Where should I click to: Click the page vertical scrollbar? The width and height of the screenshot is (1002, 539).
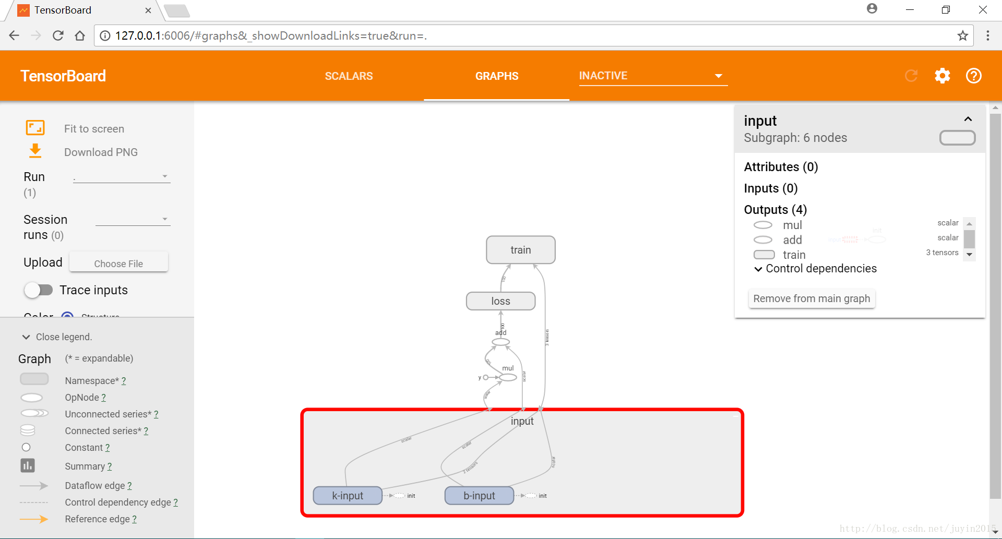point(995,307)
